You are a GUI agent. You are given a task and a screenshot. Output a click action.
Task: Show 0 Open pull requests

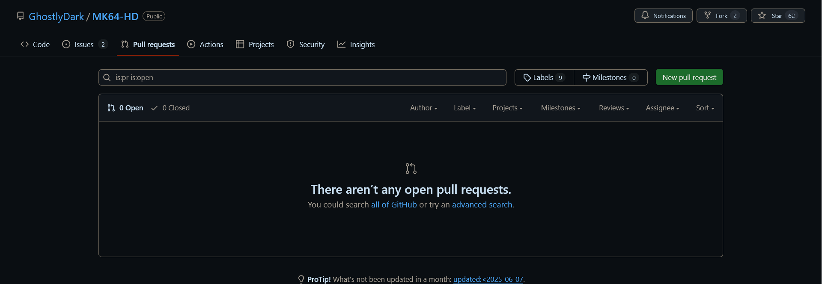(125, 108)
